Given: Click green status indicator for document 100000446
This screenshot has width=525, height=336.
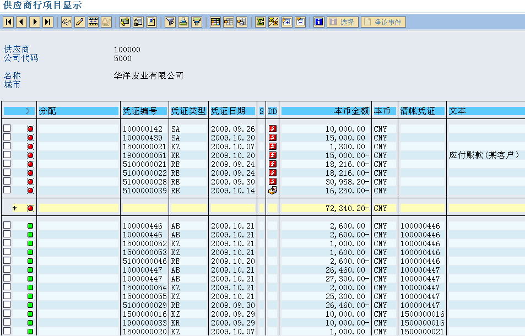Looking at the screenshot, I should pyautogui.click(x=30, y=225).
